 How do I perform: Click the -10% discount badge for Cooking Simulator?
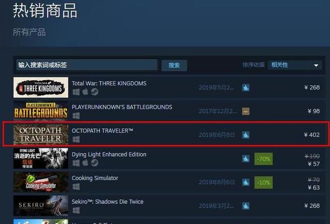[x=264, y=183]
